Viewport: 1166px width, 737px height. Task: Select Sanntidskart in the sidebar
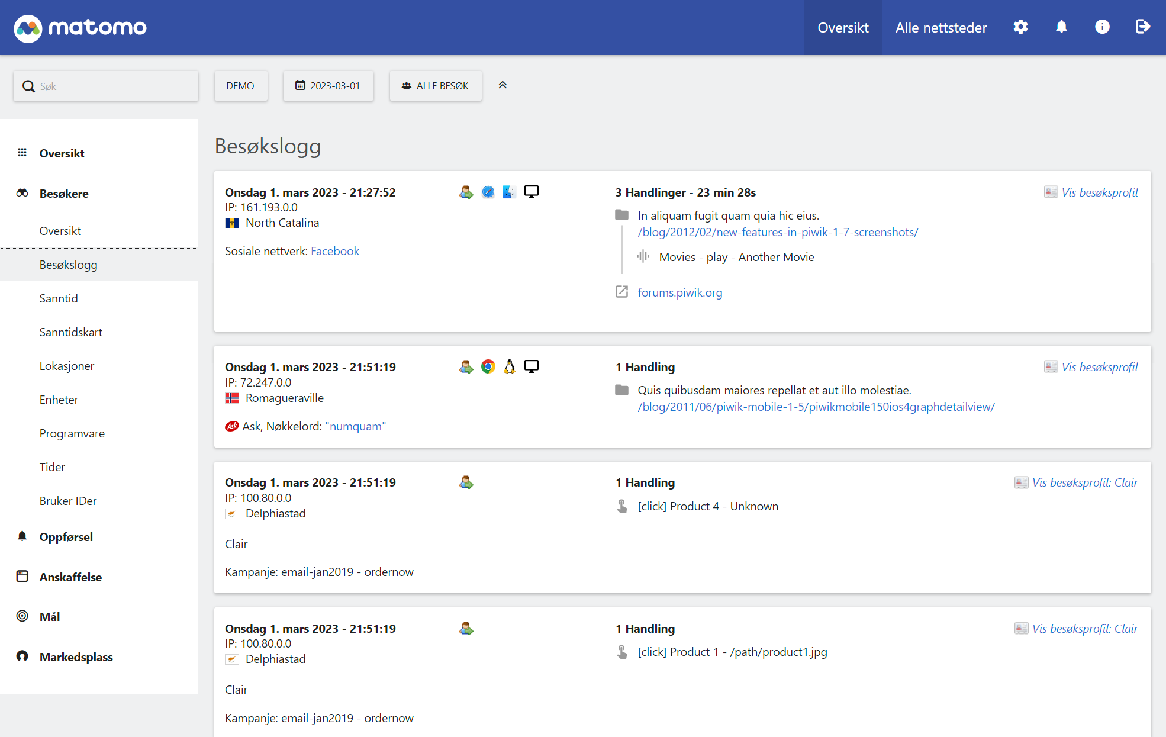point(70,332)
